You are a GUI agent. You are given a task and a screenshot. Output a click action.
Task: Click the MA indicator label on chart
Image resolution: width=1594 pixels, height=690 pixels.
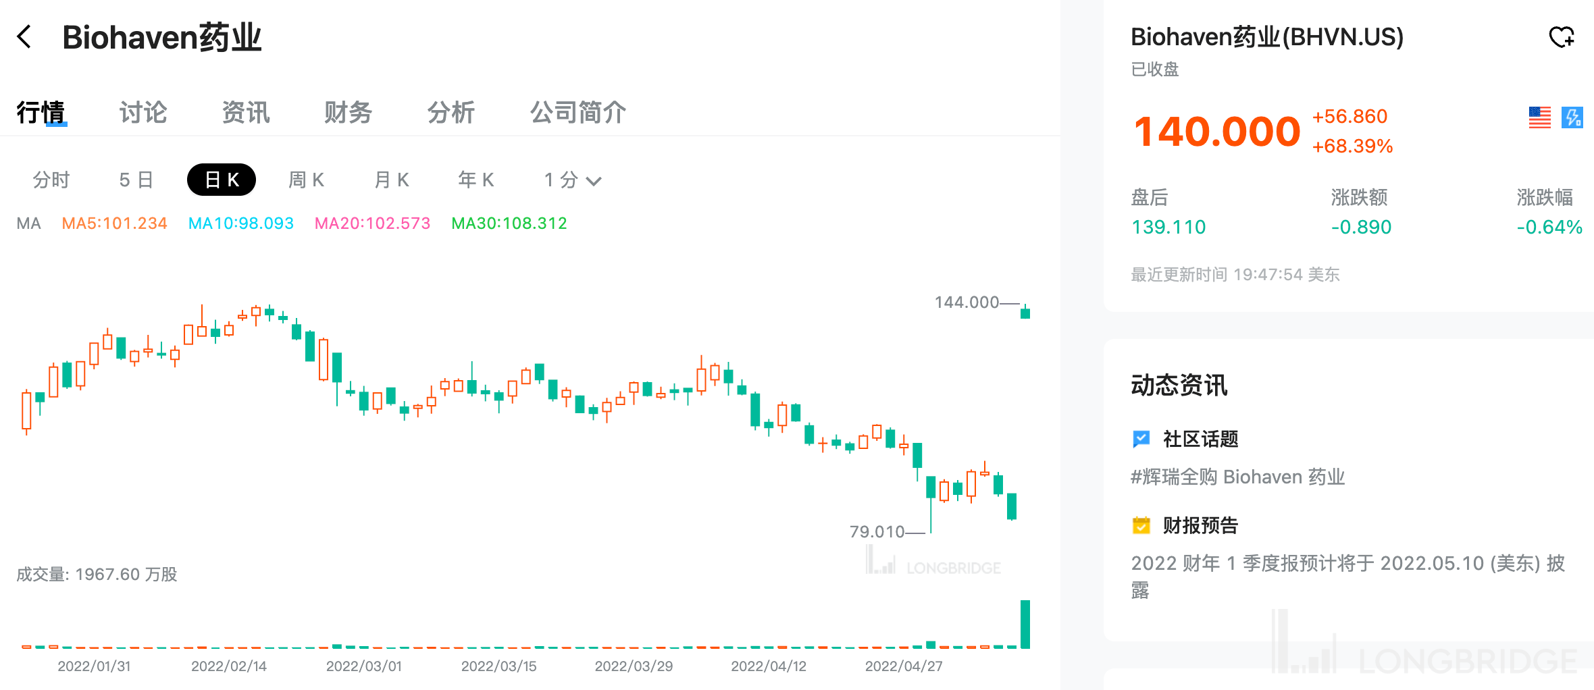pyautogui.click(x=28, y=223)
